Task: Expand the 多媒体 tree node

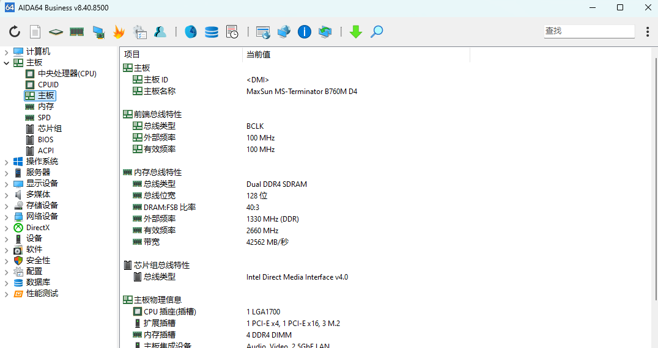Action: pyautogui.click(x=6, y=195)
